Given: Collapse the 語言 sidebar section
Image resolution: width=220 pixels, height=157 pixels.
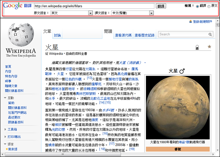Looking at the screenshot, I should (x=5, y=144).
